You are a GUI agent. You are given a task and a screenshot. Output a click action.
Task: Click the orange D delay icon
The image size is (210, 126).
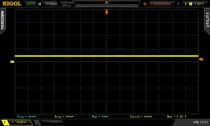(x=145, y=4)
